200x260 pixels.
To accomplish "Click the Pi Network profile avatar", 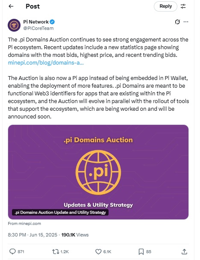I will click(x=14, y=25).
